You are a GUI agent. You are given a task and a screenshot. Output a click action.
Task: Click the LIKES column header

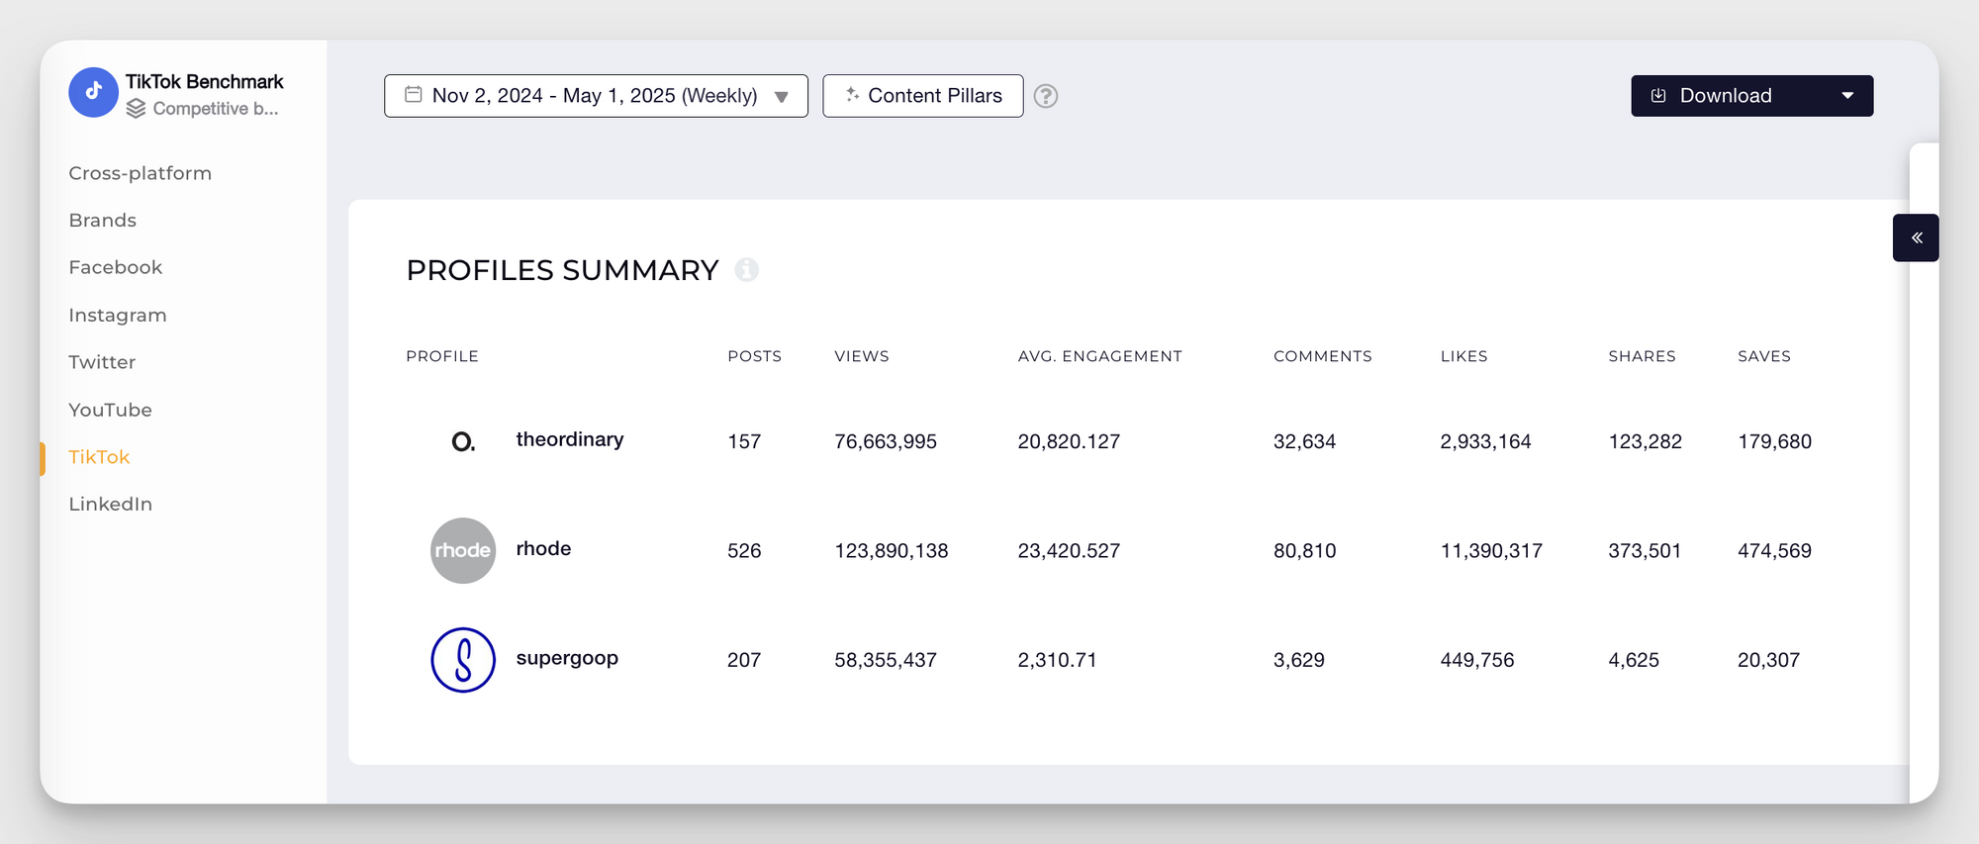pyautogui.click(x=1464, y=356)
